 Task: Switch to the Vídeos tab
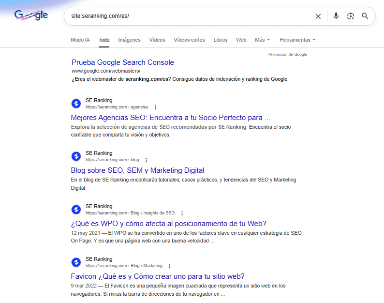pyautogui.click(x=157, y=40)
